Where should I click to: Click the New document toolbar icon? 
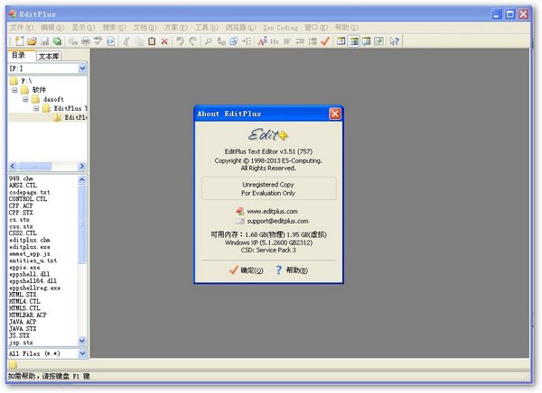[19, 41]
